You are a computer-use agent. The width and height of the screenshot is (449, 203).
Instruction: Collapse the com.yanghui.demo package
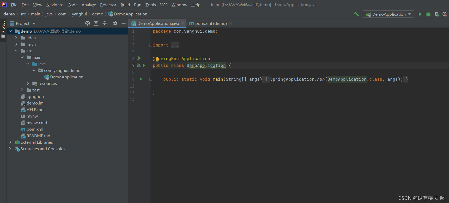(x=34, y=70)
